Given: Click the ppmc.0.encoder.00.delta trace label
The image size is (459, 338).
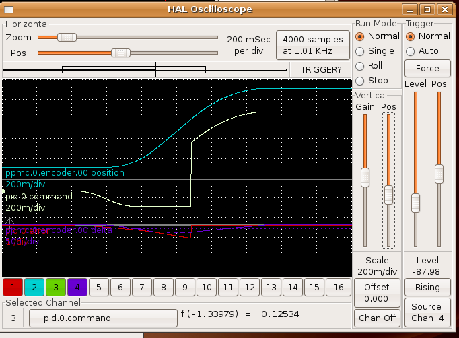Looking at the screenshot, I should click(59, 230).
